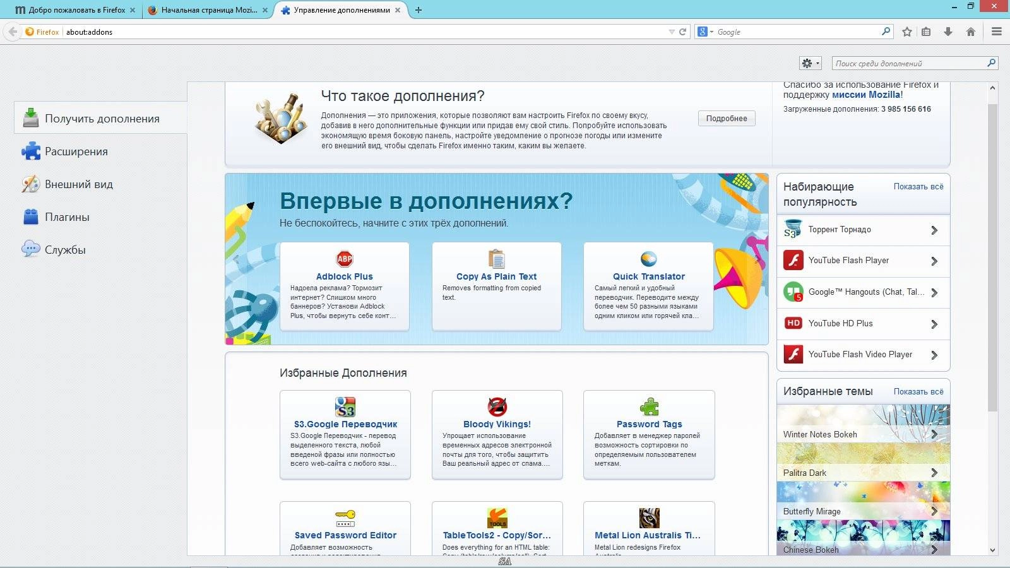Select the Butterfly Mirage theme

(863, 500)
